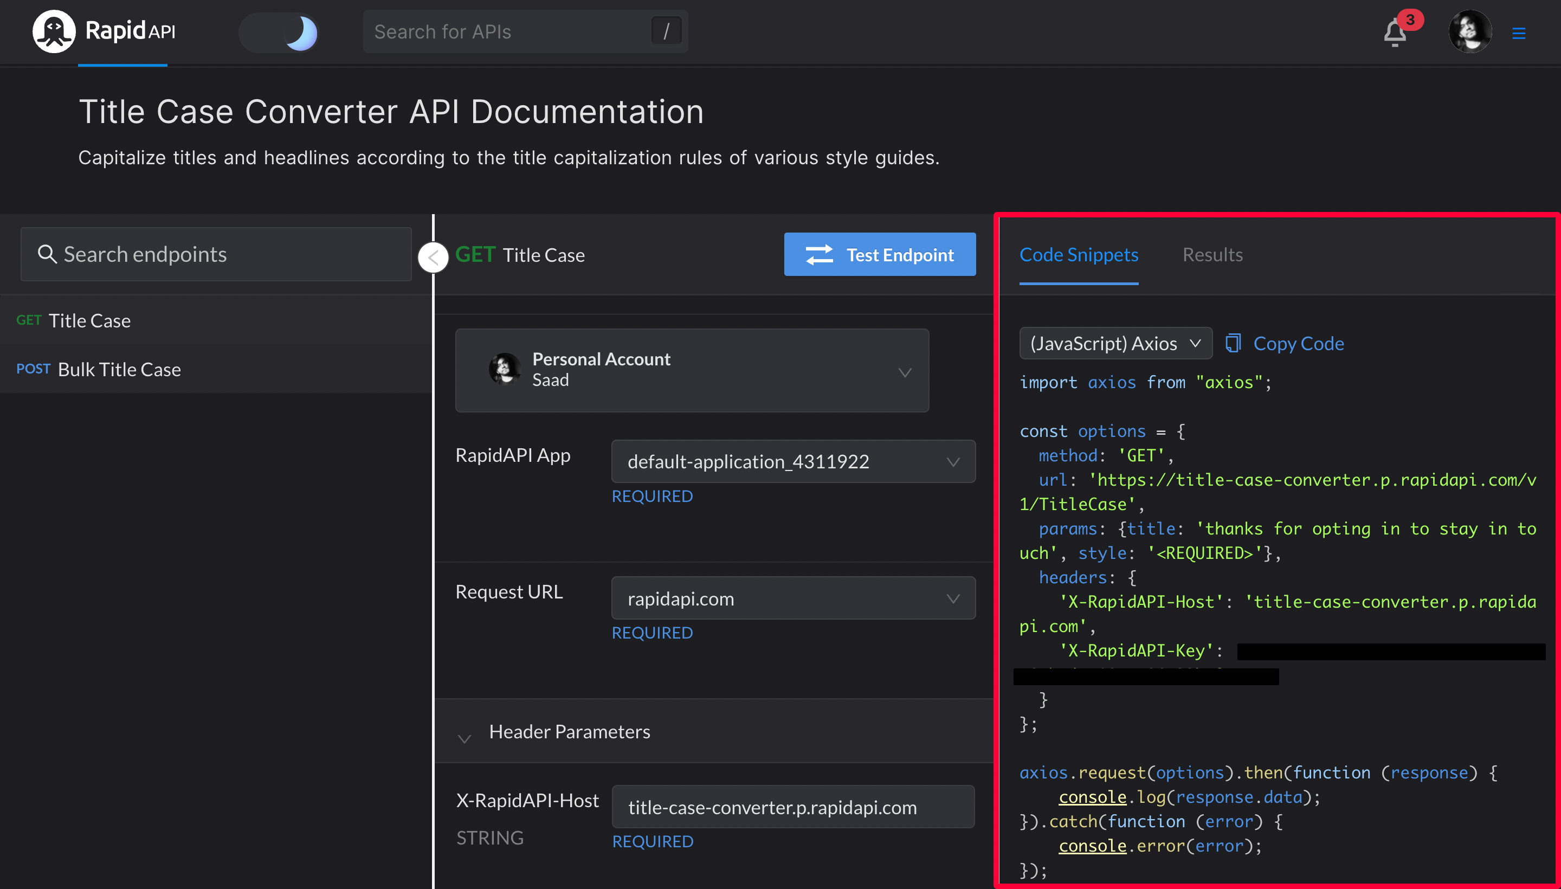The image size is (1561, 889).
Task: Click the magnifier icon in Search endpoints
Action: [47, 254]
